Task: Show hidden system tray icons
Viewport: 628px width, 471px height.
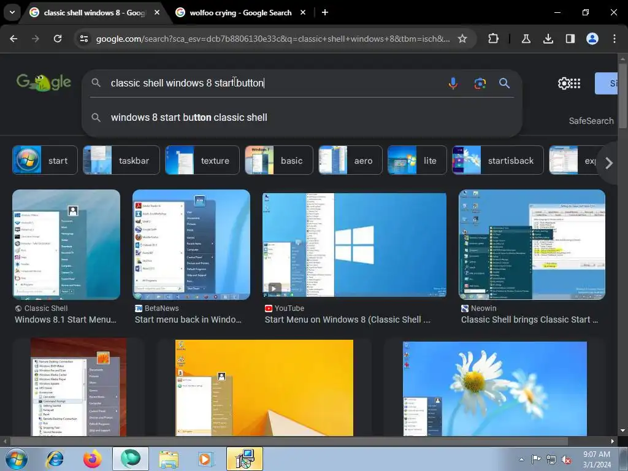Action: (x=521, y=459)
